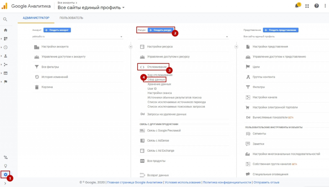The image size is (329, 187).
Task: Open Все сайты единый профиль header selector
Action: 91,8
